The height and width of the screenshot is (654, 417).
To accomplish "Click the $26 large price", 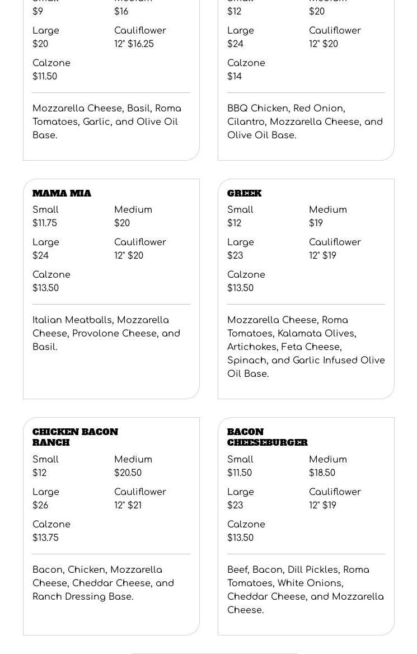I will pos(40,506).
